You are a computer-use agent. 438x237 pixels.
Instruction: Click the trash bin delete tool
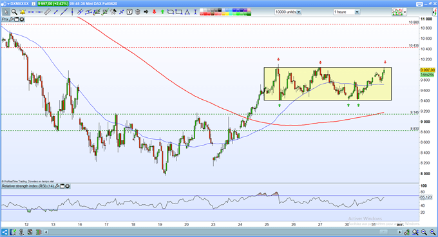tap(138, 12)
